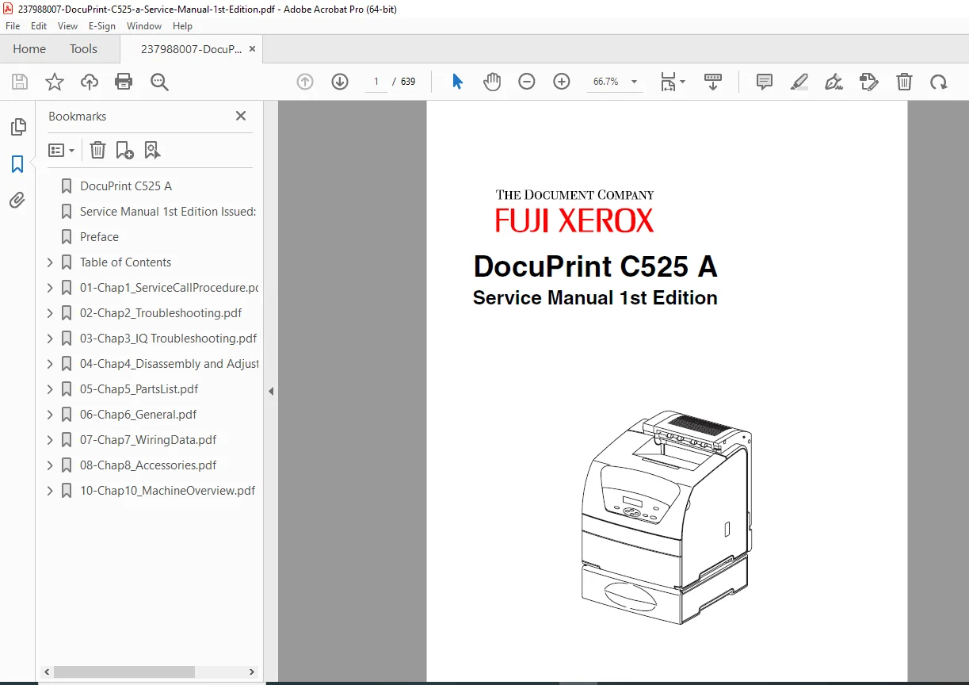Add document to favorites with star icon

click(x=55, y=82)
